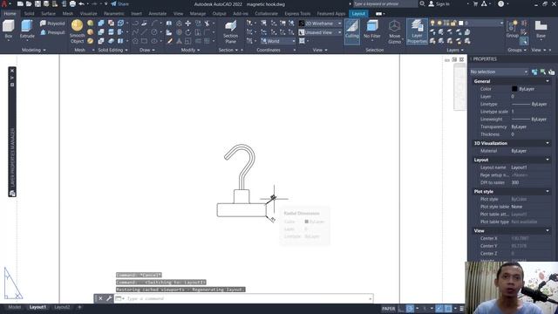Open the Annotate ribbon tab
The height and width of the screenshot is (314, 558).
pos(157,14)
